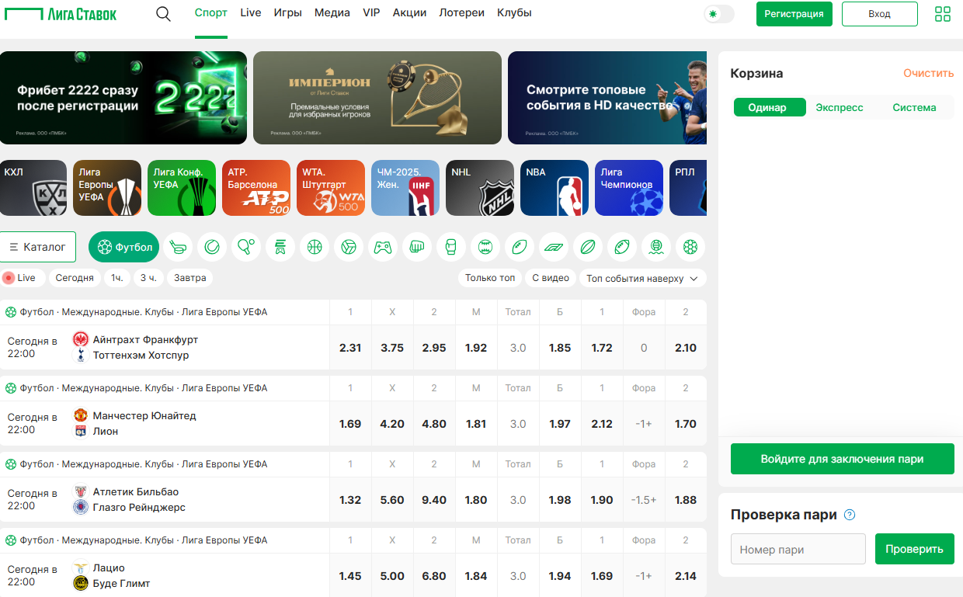Expand the Топ события наверху dropdown
Viewport: 963px width, 597px height.
[x=643, y=278]
